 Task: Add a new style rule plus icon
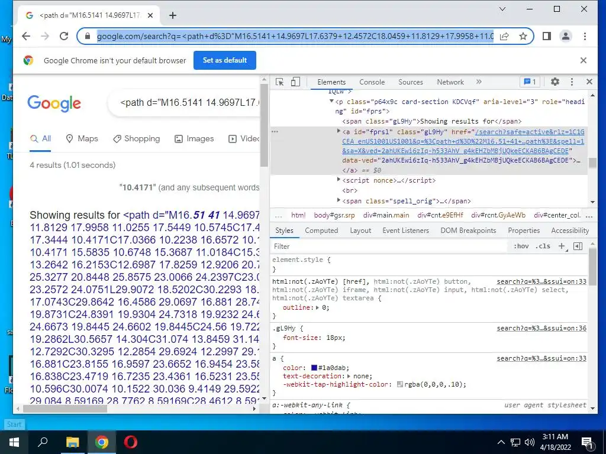(562, 247)
